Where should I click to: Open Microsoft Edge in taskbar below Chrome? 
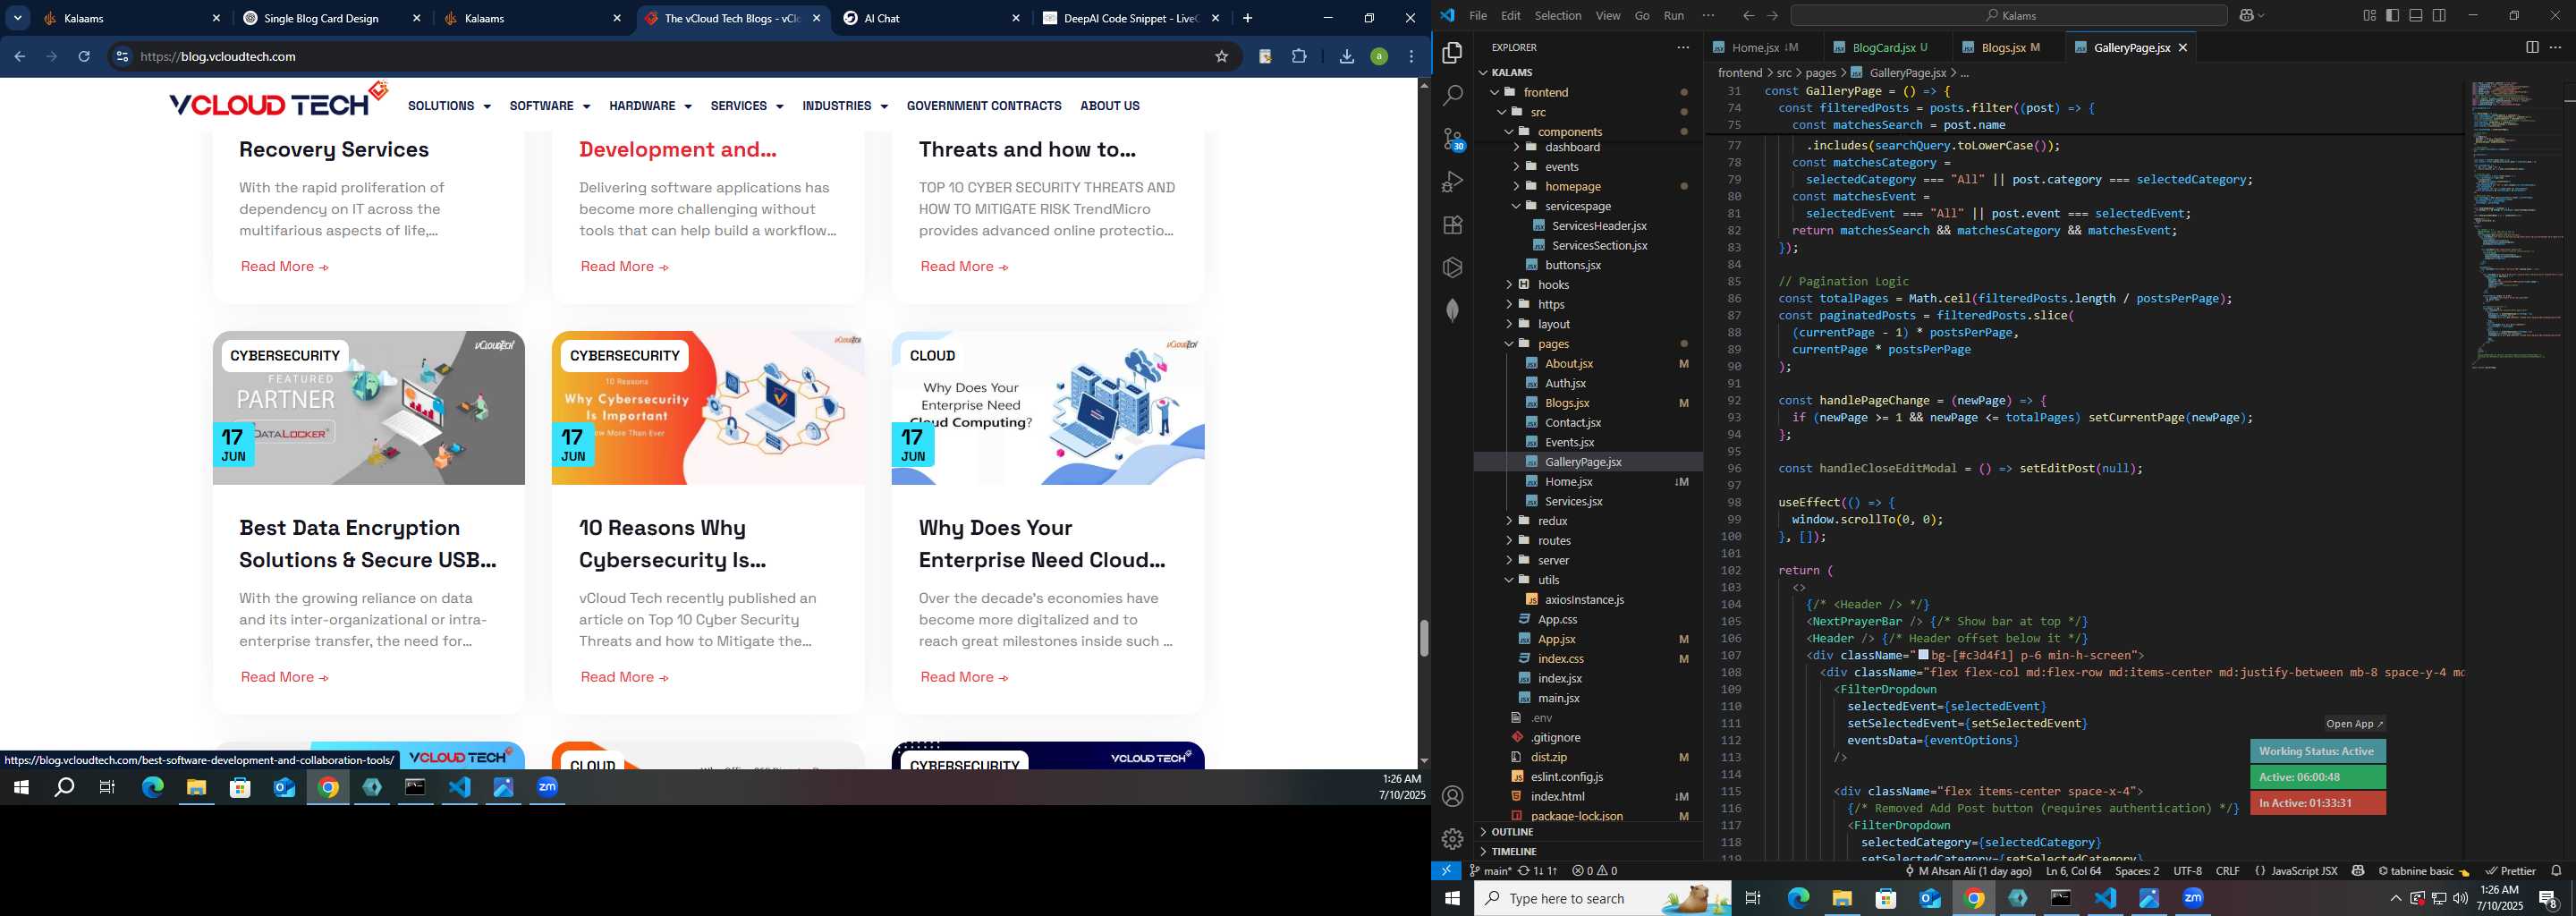tap(152, 788)
